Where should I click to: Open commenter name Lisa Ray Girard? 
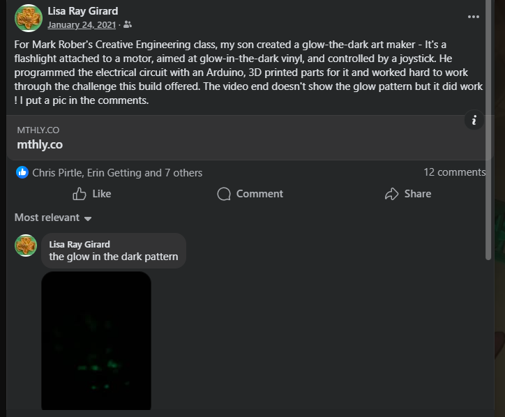click(80, 244)
